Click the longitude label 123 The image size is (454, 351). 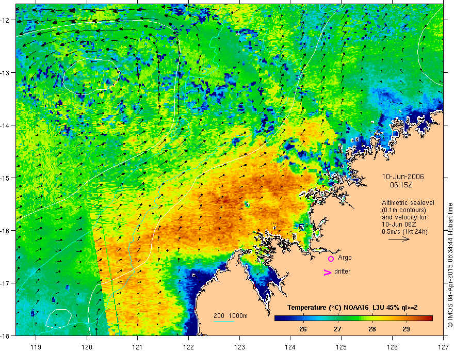point(239,347)
